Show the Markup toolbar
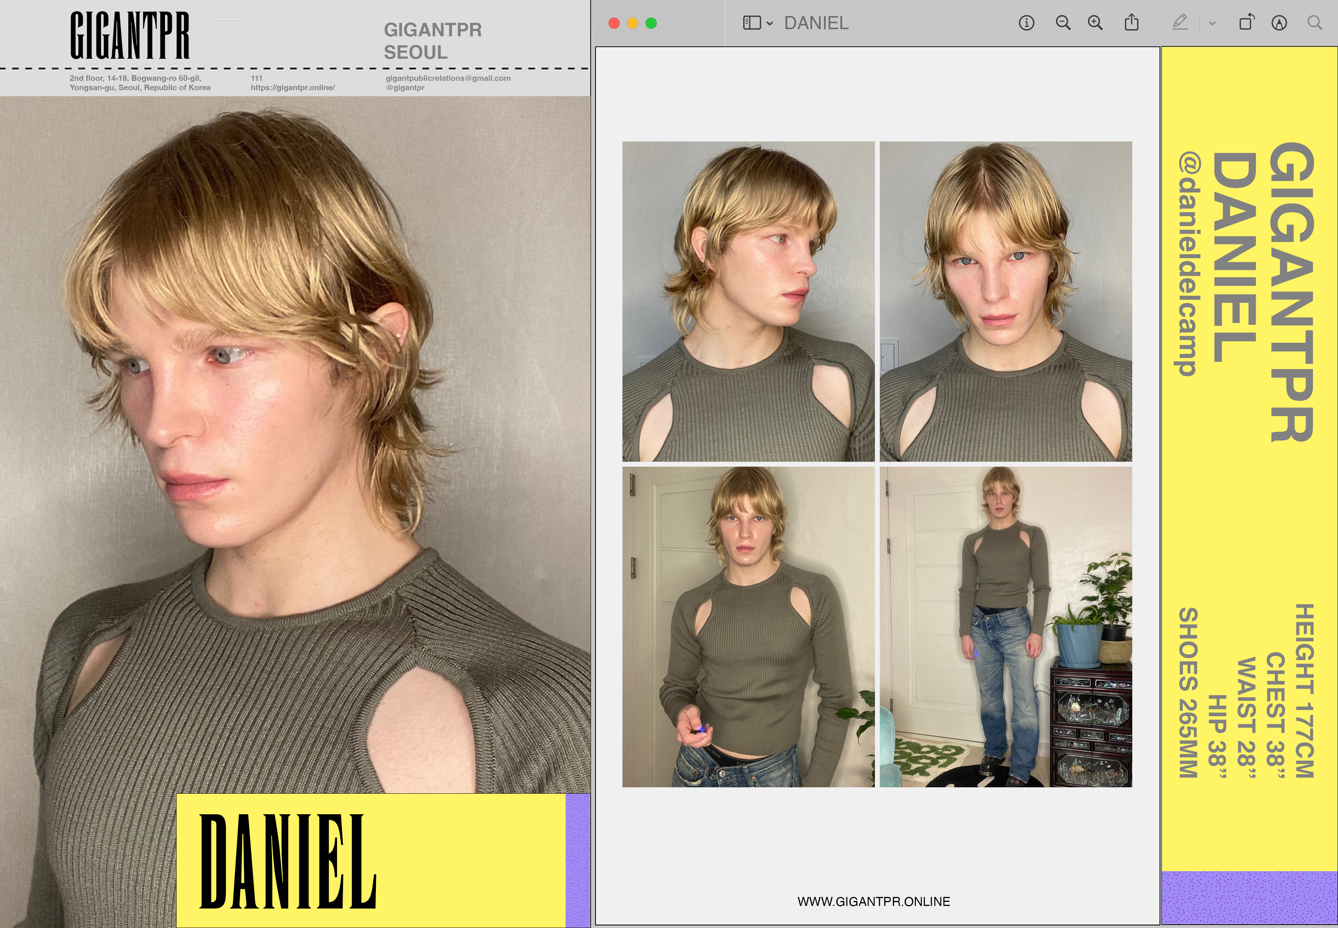 coord(1279,23)
